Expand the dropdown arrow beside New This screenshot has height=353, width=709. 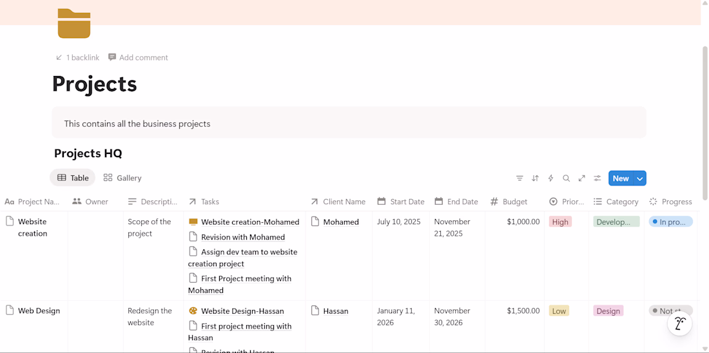[x=639, y=178]
